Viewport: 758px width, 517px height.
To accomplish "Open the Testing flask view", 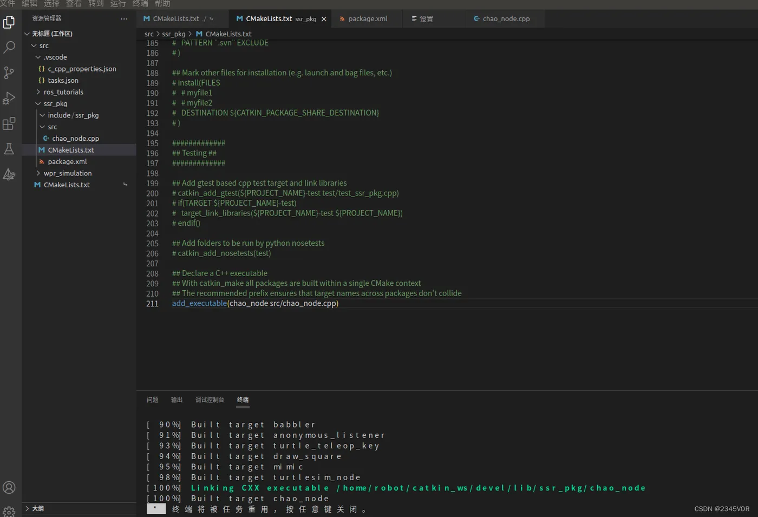I will pos(9,149).
